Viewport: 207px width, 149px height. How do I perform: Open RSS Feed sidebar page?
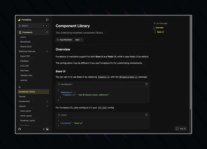coord(24,71)
